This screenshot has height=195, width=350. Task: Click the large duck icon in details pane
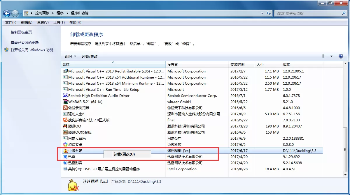click(x=73, y=186)
